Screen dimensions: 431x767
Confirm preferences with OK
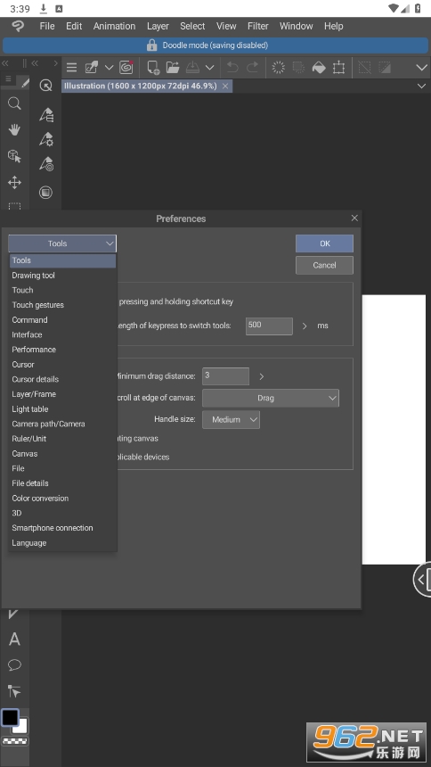324,243
